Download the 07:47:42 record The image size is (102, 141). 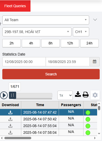coord(10,112)
